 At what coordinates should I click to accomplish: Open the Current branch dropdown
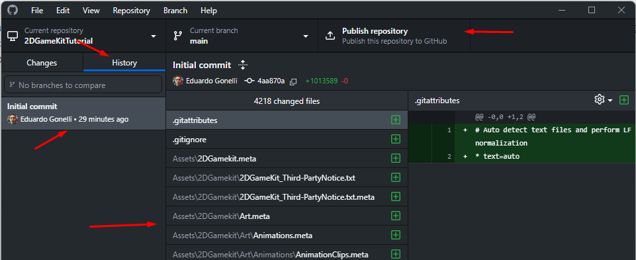click(242, 36)
